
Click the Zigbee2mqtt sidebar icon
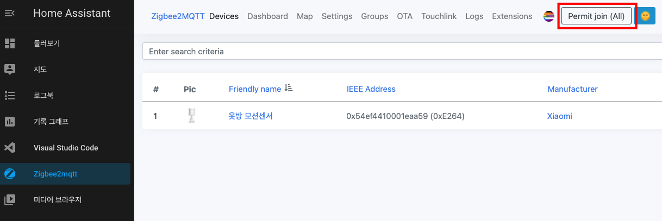[10, 174]
